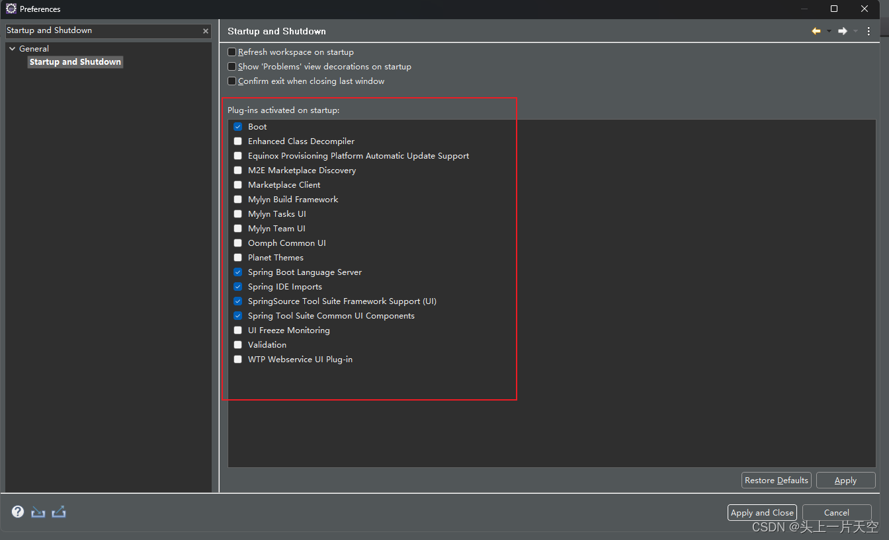The height and width of the screenshot is (540, 889).
Task: Uncheck Spring IDE Imports checkbox
Action: pyautogui.click(x=238, y=287)
